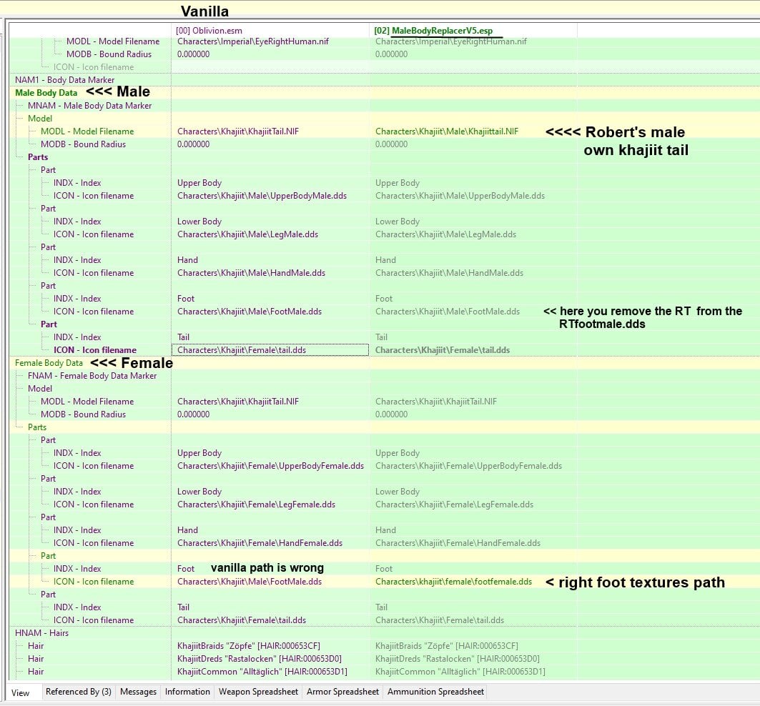Screen dimensions: 760x706
Task: Select vanilla Characters\Khajiit\Male\UpperBodyMale.dds value
Action: tap(262, 196)
